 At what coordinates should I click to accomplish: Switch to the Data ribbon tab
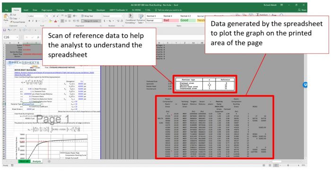pyautogui.click(x=71, y=10)
